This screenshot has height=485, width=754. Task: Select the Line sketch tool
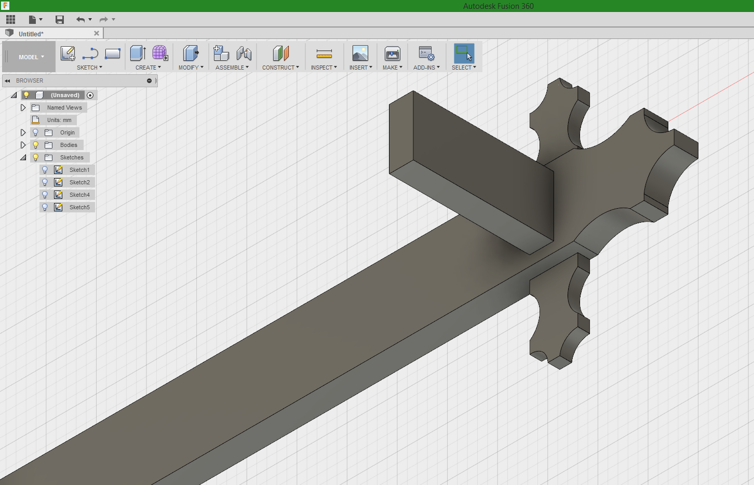[x=90, y=53]
